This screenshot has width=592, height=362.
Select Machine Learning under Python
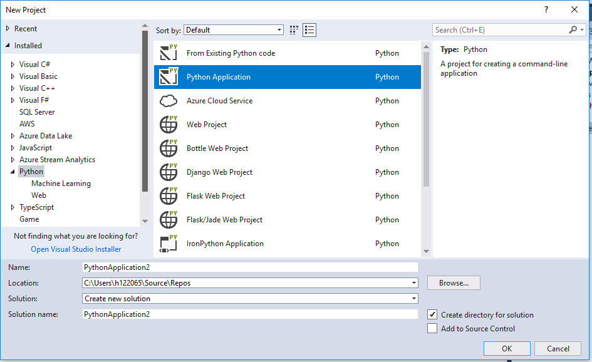(x=61, y=183)
